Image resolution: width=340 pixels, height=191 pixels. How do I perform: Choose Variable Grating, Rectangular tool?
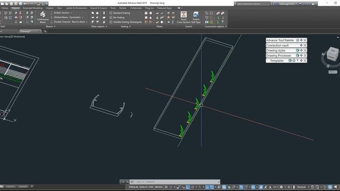pos(126,22)
